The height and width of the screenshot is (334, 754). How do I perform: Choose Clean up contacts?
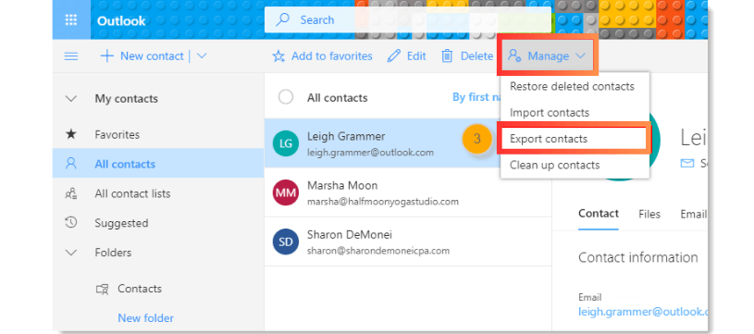point(554,165)
